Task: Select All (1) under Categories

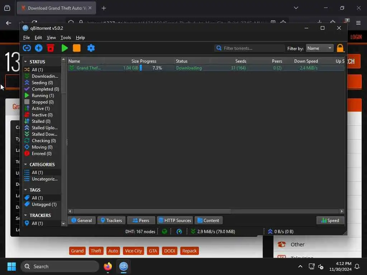Action: [42, 172]
